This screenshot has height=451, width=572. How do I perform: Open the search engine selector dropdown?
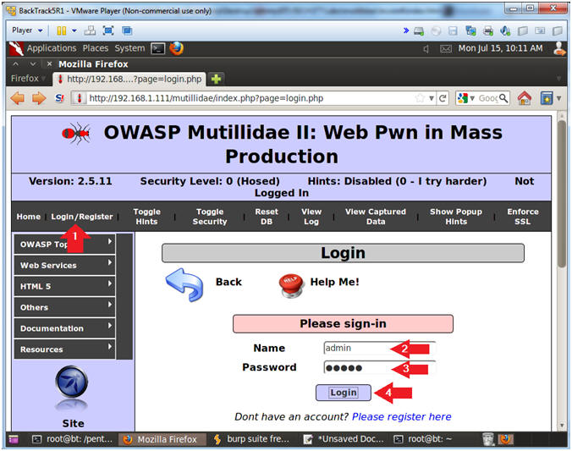point(466,98)
